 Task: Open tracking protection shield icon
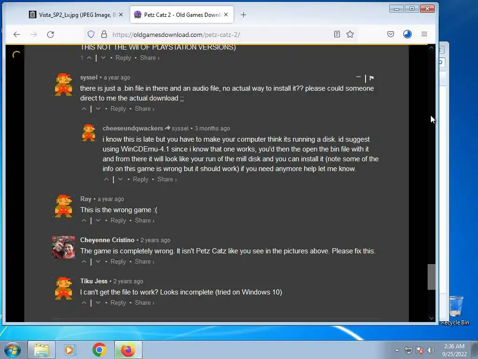pyautogui.click(x=91, y=34)
